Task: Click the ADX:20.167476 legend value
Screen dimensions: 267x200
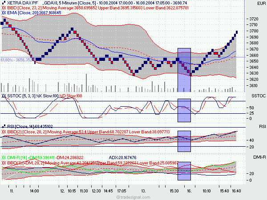Action: pos(122,158)
